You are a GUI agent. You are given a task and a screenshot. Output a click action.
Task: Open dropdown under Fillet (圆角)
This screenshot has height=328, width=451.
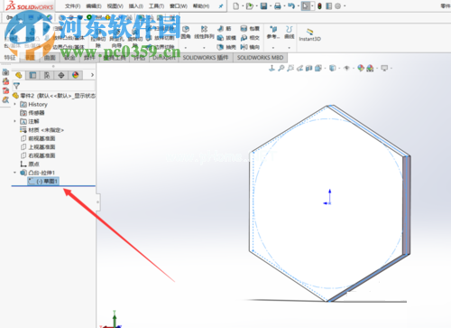point(186,48)
